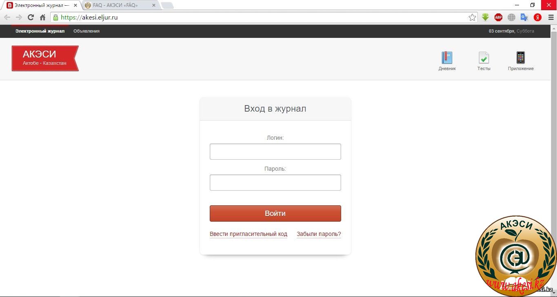
Task: Open the Adblock Plus extension icon
Action: point(498,18)
